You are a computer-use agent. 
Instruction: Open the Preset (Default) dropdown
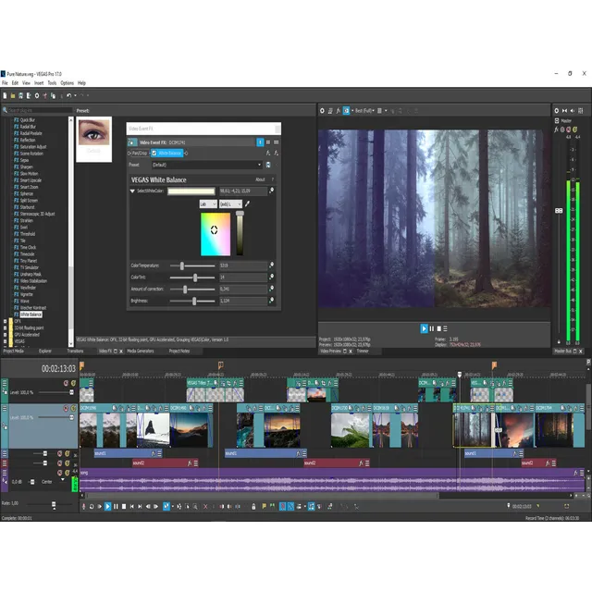tap(207, 165)
